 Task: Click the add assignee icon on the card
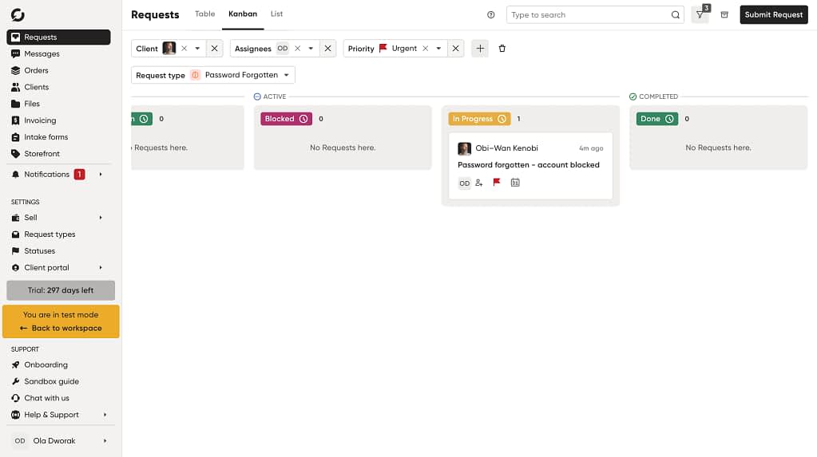click(x=479, y=183)
